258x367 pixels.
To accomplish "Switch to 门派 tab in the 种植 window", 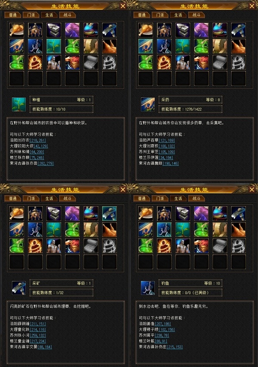I will click(31, 15).
